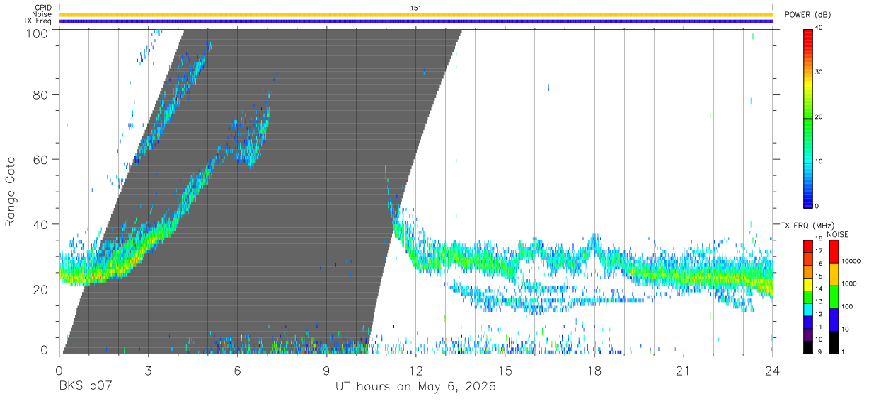This screenshot has width=869, height=401.
Task: Click the green swatch of the NOISE legend
Action: tap(834, 297)
